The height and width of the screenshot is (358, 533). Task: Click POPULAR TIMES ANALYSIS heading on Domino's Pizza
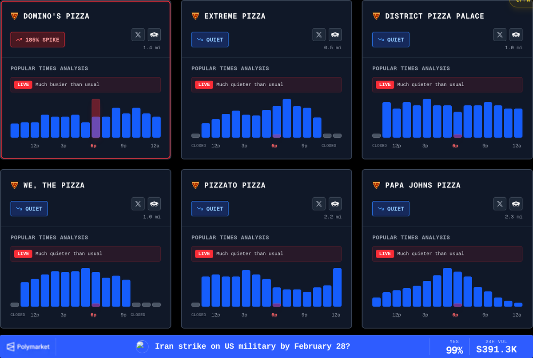tap(49, 68)
